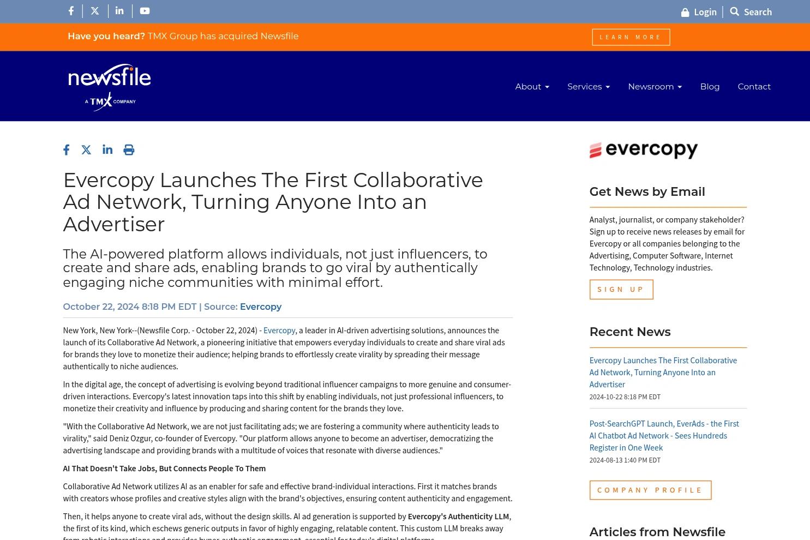Click the 'Articles from Newsfile' heading
The width and height of the screenshot is (810, 540).
point(657,532)
